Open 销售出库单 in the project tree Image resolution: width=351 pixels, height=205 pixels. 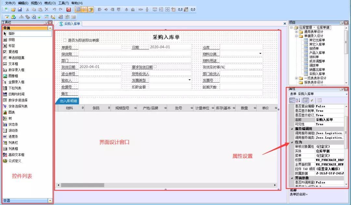317,70
